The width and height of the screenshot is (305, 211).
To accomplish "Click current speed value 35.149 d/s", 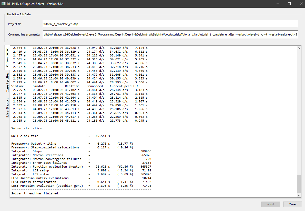I will 119,55.
